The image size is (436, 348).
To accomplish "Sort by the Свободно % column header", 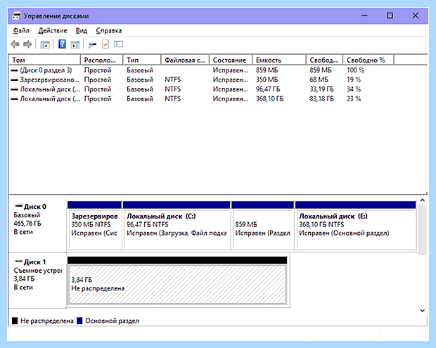I will tap(368, 60).
